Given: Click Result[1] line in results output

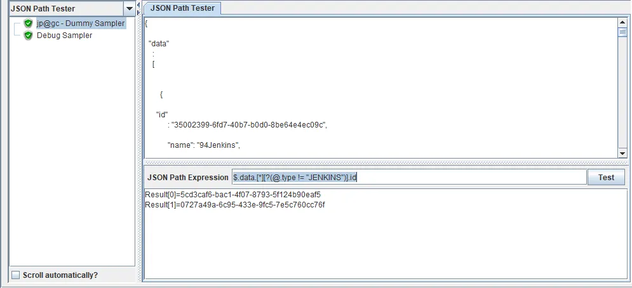Looking at the screenshot, I should click(x=235, y=205).
